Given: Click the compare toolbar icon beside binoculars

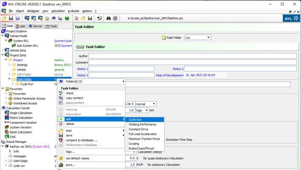Looking at the screenshot, I should (x=115, y=18).
